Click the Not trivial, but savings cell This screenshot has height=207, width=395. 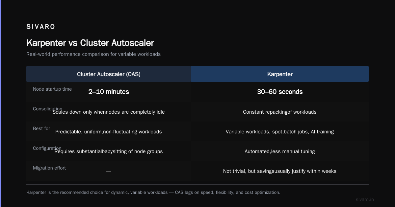(x=280, y=171)
